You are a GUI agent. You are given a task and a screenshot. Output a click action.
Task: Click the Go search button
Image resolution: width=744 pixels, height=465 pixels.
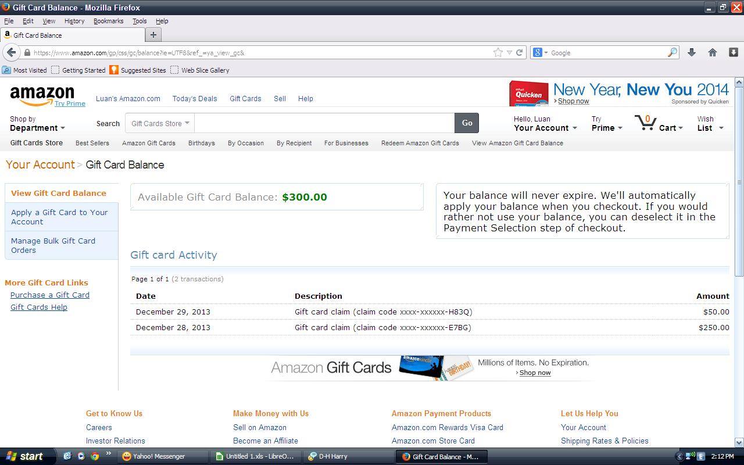467,123
